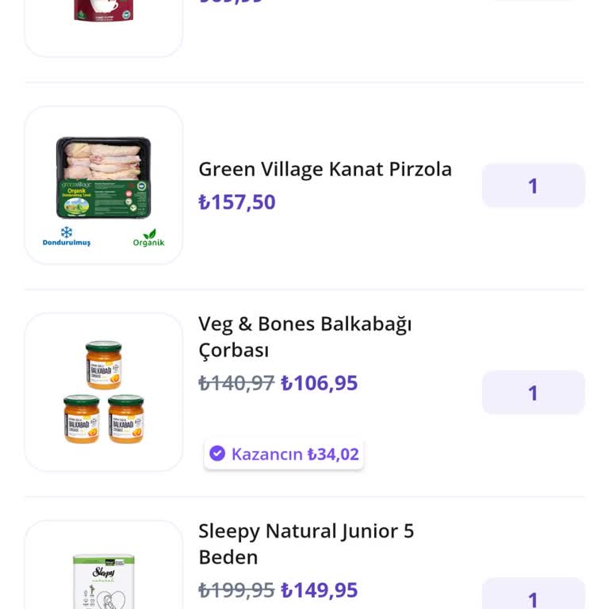Image resolution: width=609 pixels, height=609 pixels.
Task: Tap quantity box for Green Village Kanat Pirzola
Action: (533, 186)
